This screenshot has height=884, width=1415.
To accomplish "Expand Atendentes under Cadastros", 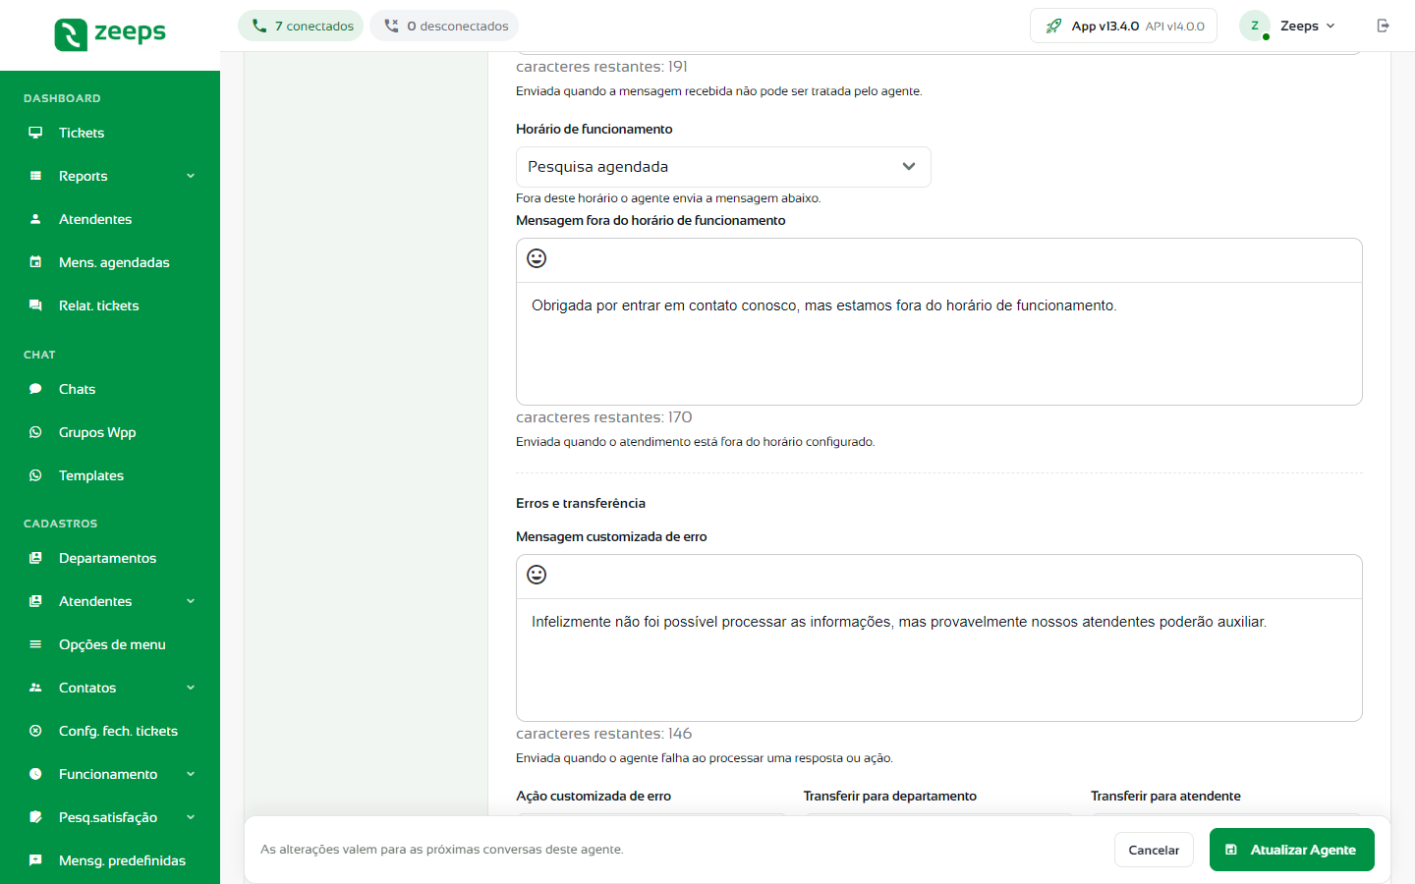I will (x=191, y=601).
